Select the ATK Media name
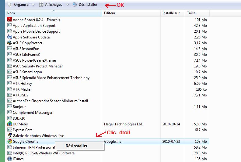Viewport: 241px width, 162px height. pyautogui.click(x=22, y=89)
